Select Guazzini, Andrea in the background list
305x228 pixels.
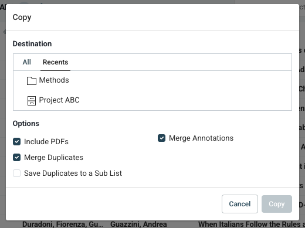coord(138,224)
